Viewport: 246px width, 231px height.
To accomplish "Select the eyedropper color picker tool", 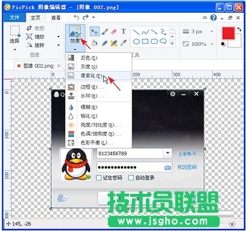I will tap(124, 43).
